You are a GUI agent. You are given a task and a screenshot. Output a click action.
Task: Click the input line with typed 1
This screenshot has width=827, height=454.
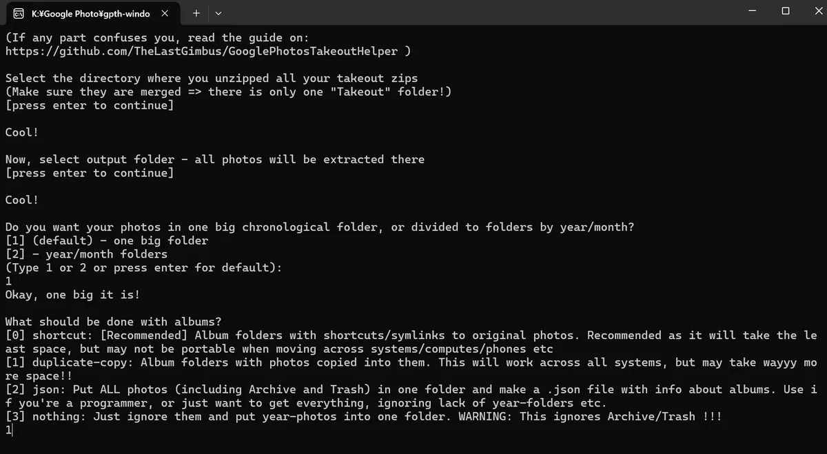click(x=9, y=430)
